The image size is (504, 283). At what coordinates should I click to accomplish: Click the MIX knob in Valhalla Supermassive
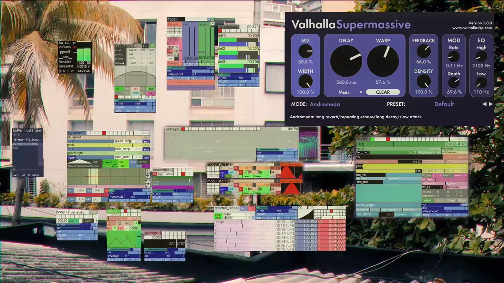tap(305, 51)
